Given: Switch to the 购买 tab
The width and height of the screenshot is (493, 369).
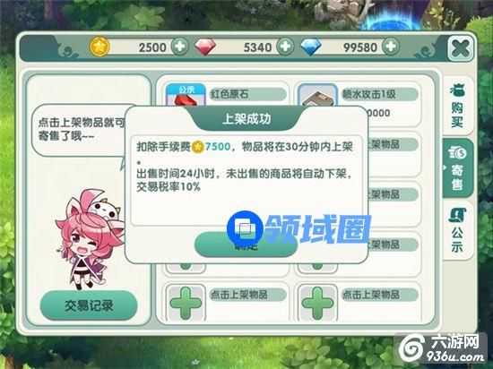Looking at the screenshot, I should point(457,106).
